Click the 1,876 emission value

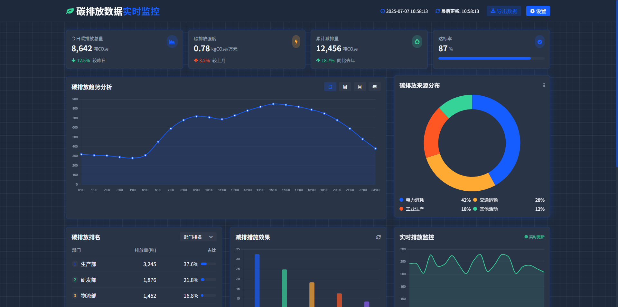(150, 280)
